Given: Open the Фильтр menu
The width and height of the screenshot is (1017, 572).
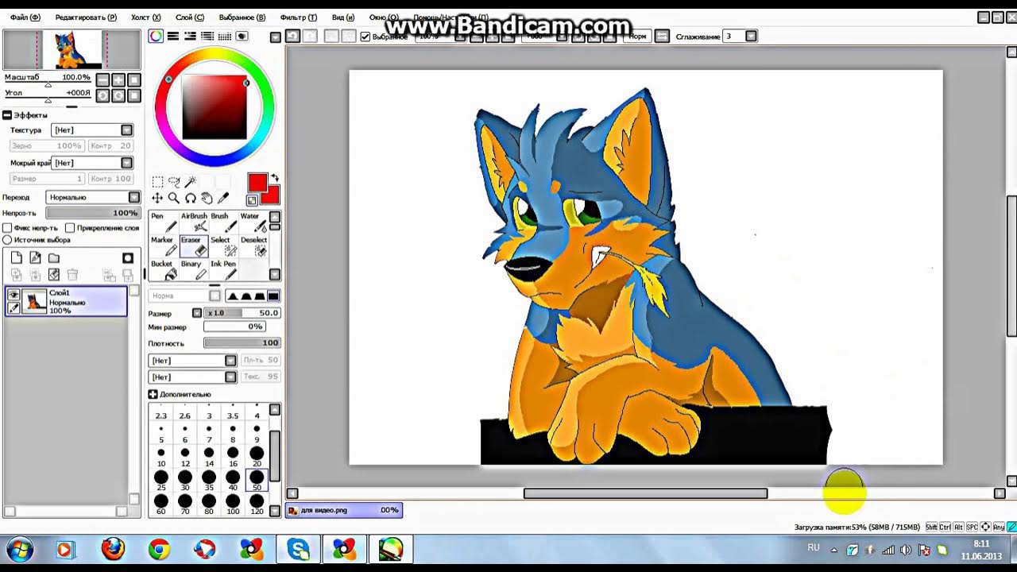Looking at the screenshot, I should tap(298, 17).
